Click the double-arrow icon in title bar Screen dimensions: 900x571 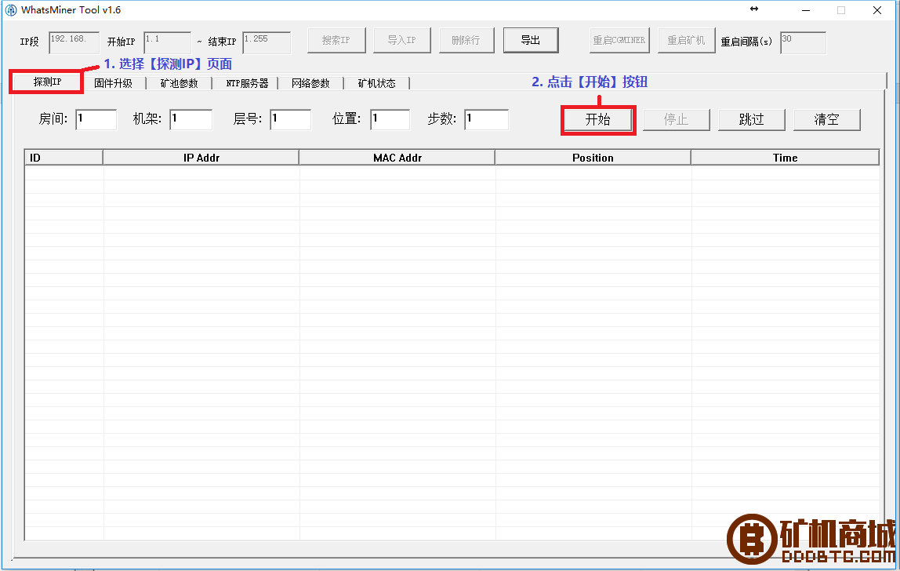(754, 9)
